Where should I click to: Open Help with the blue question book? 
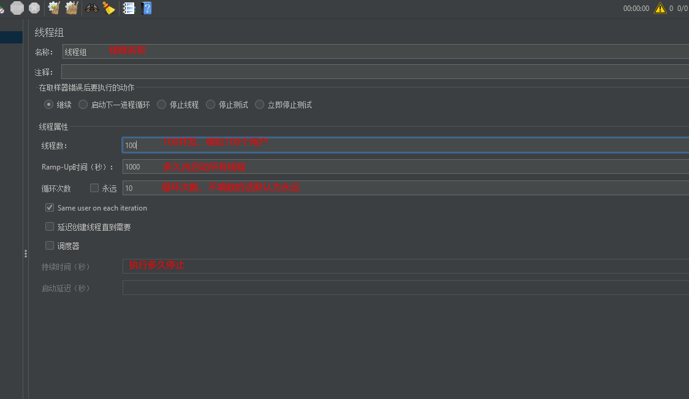pos(147,8)
